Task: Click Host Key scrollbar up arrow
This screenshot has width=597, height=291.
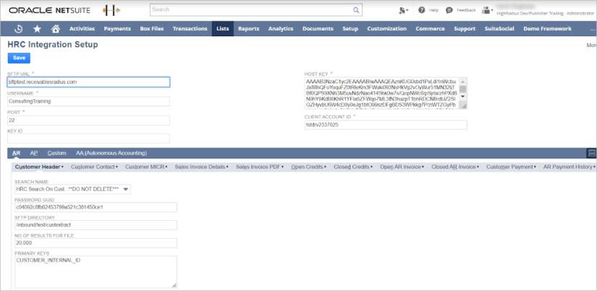Action: coord(463,82)
